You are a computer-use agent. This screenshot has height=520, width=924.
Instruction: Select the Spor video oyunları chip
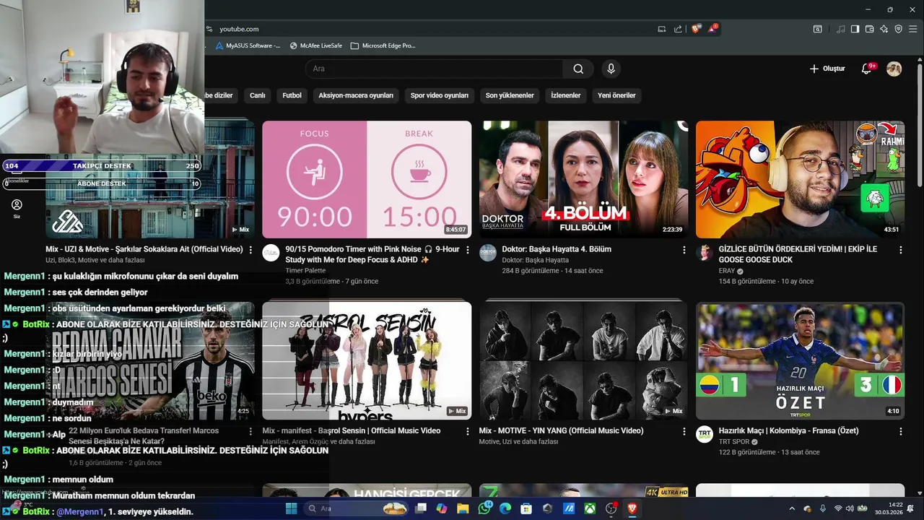pos(440,95)
